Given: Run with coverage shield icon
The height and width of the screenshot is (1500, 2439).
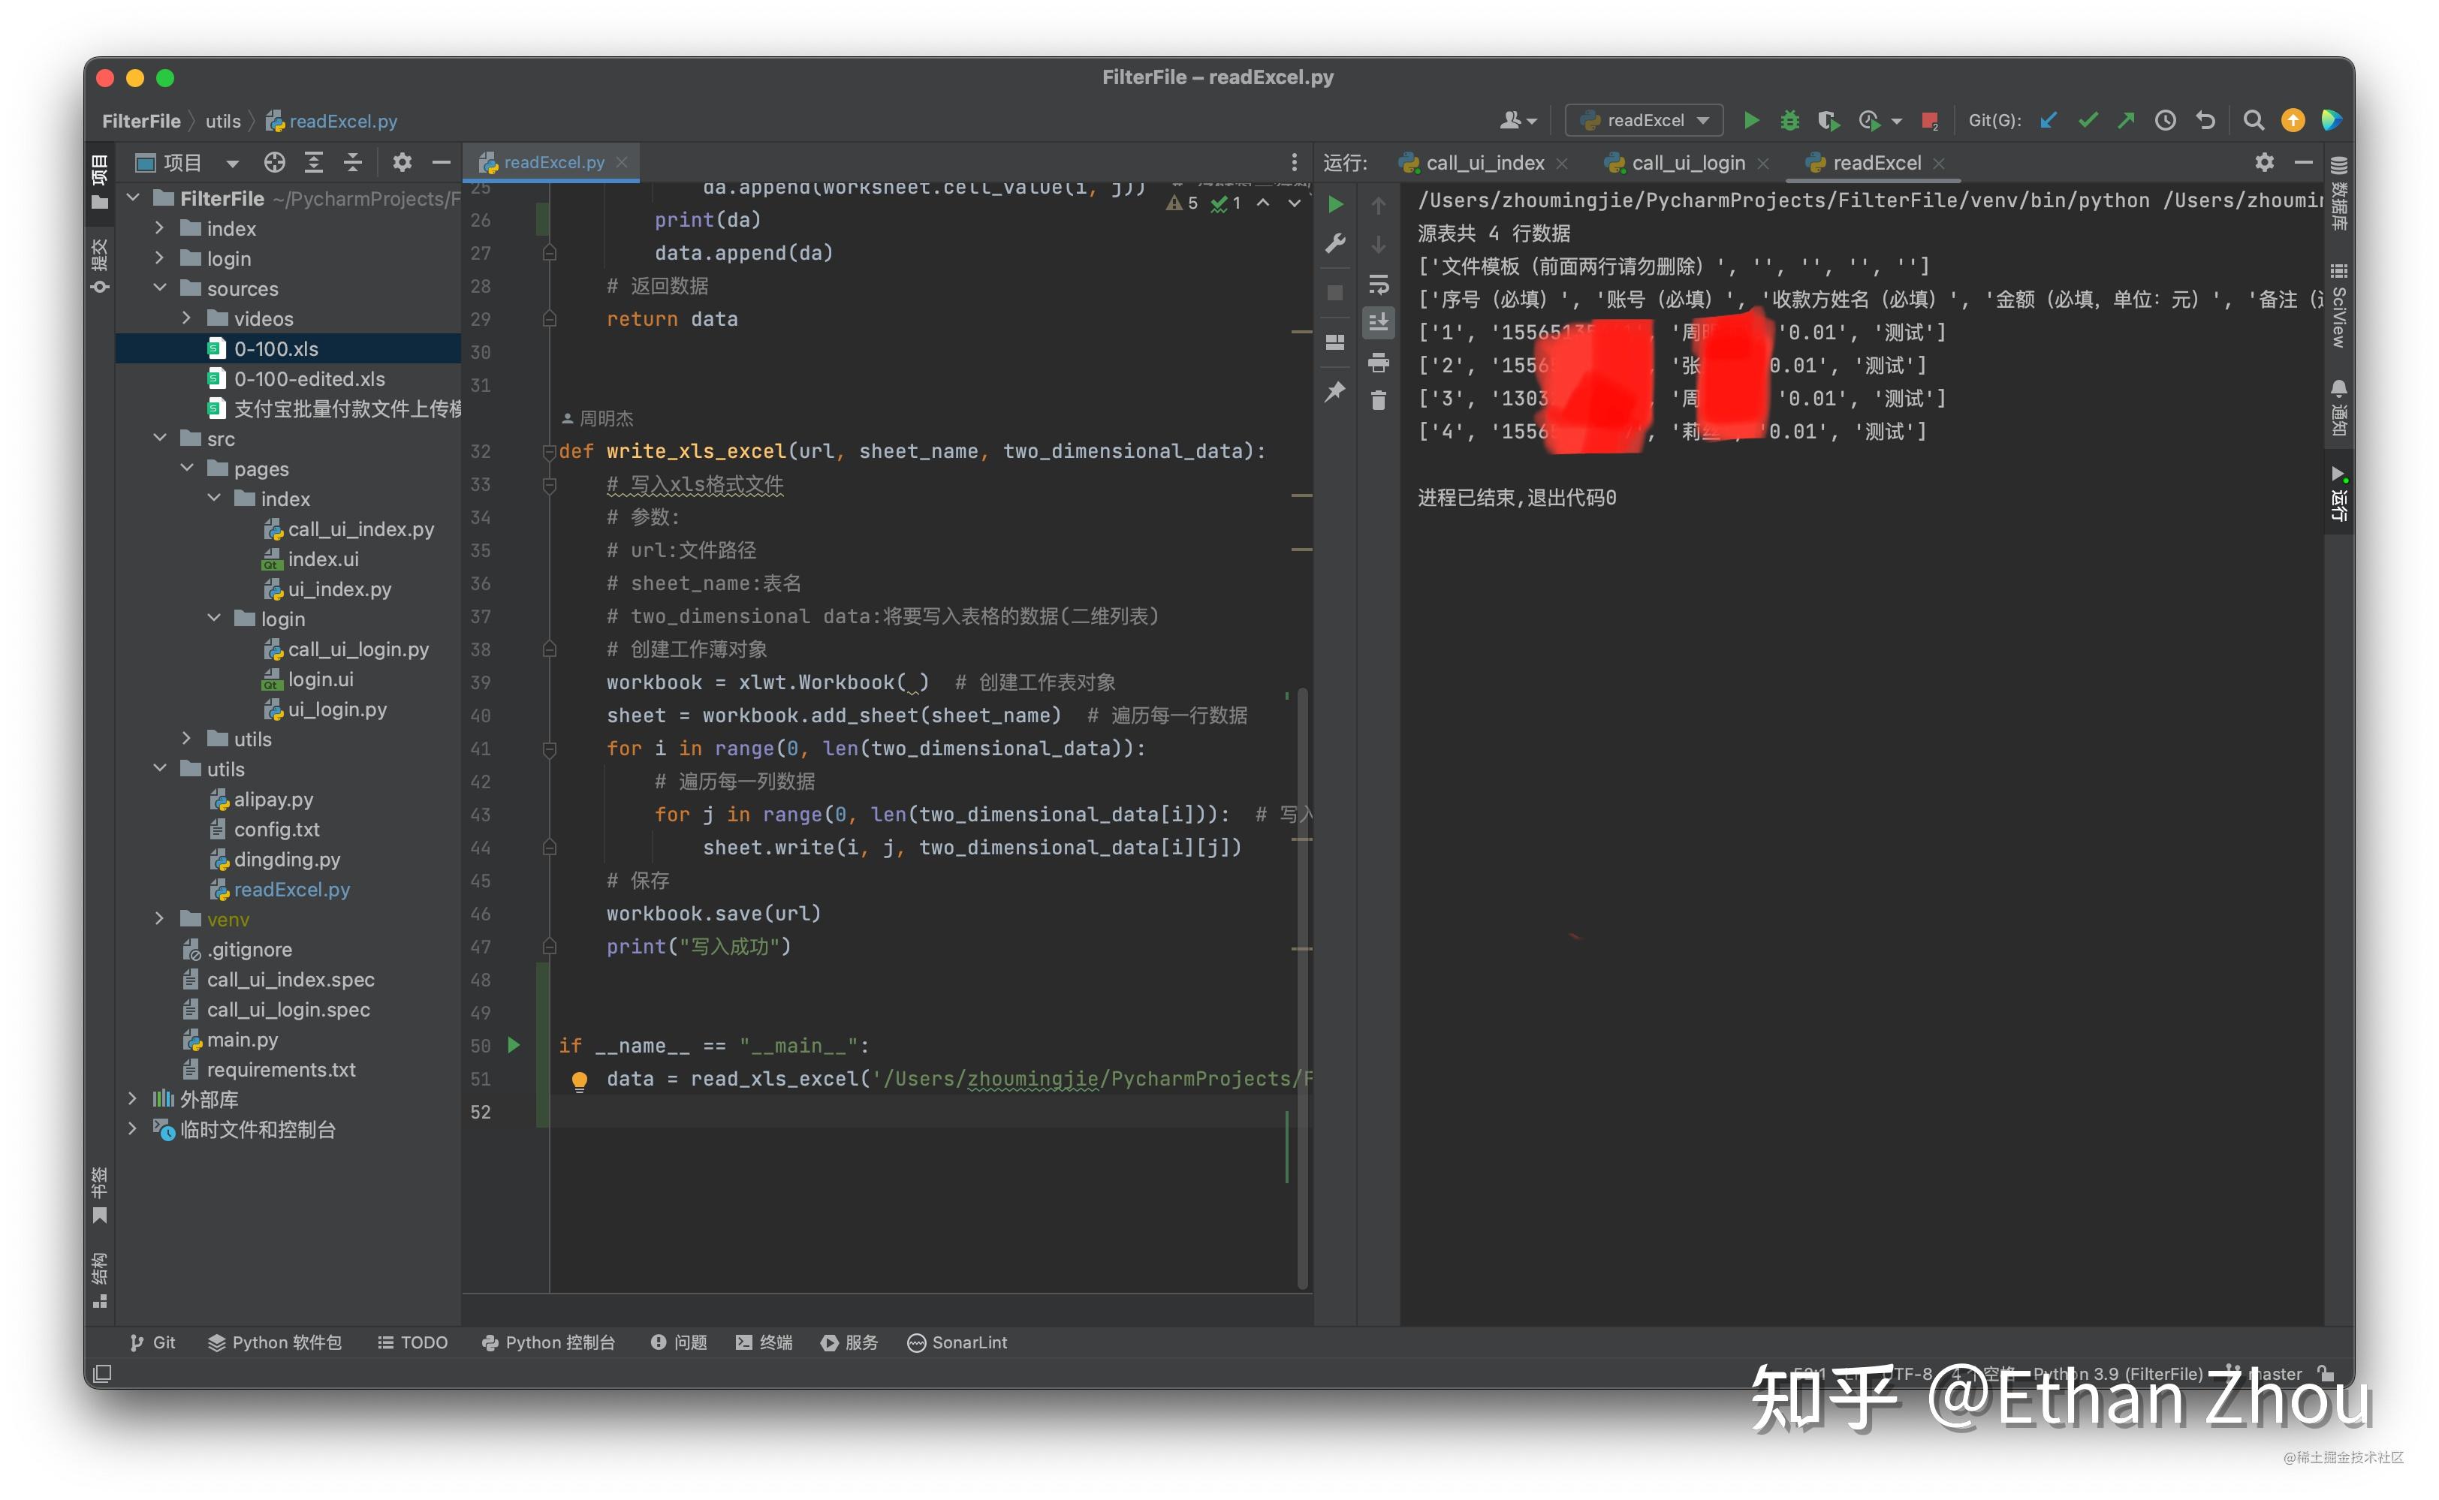Looking at the screenshot, I should click(x=1828, y=120).
